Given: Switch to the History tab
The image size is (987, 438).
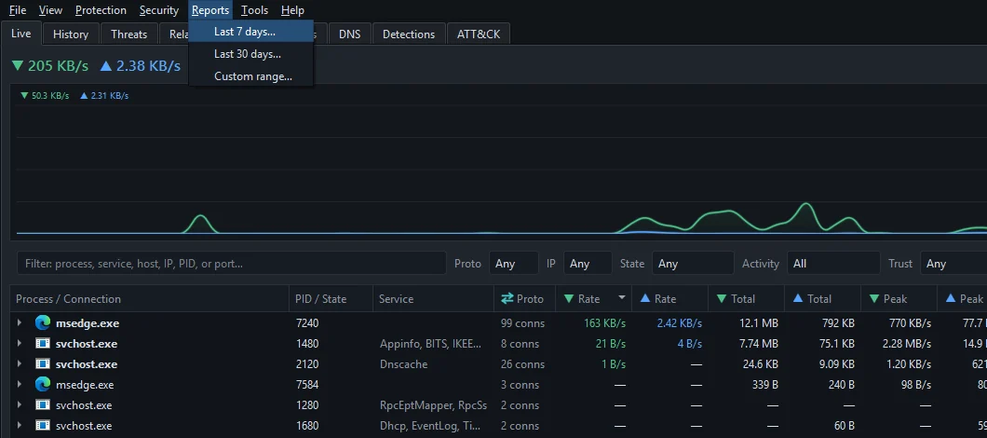Looking at the screenshot, I should tap(71, 34).
